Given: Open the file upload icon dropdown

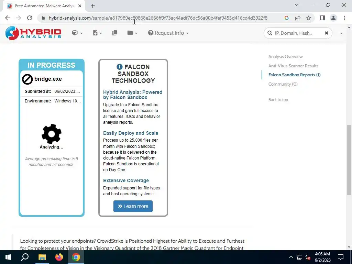Looking at the screenshot, I should (97, 33).
